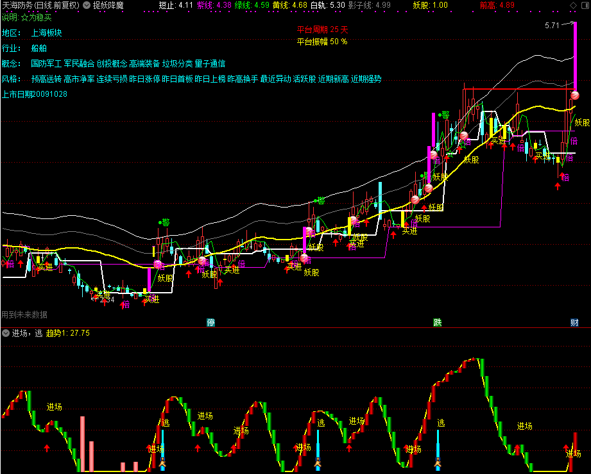Open the 国防军工 concept link
The image size is (591, 474).
pos(46,63)
